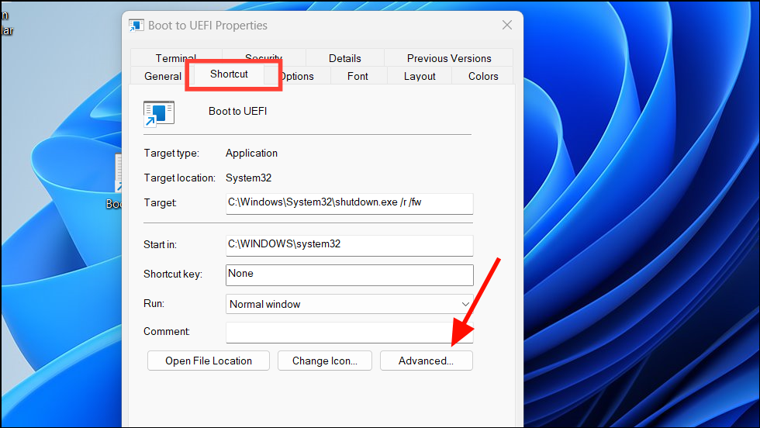Focus the Shortcut key field
The height and width of the screenshot is (428, 760).
tap(350, 274)
